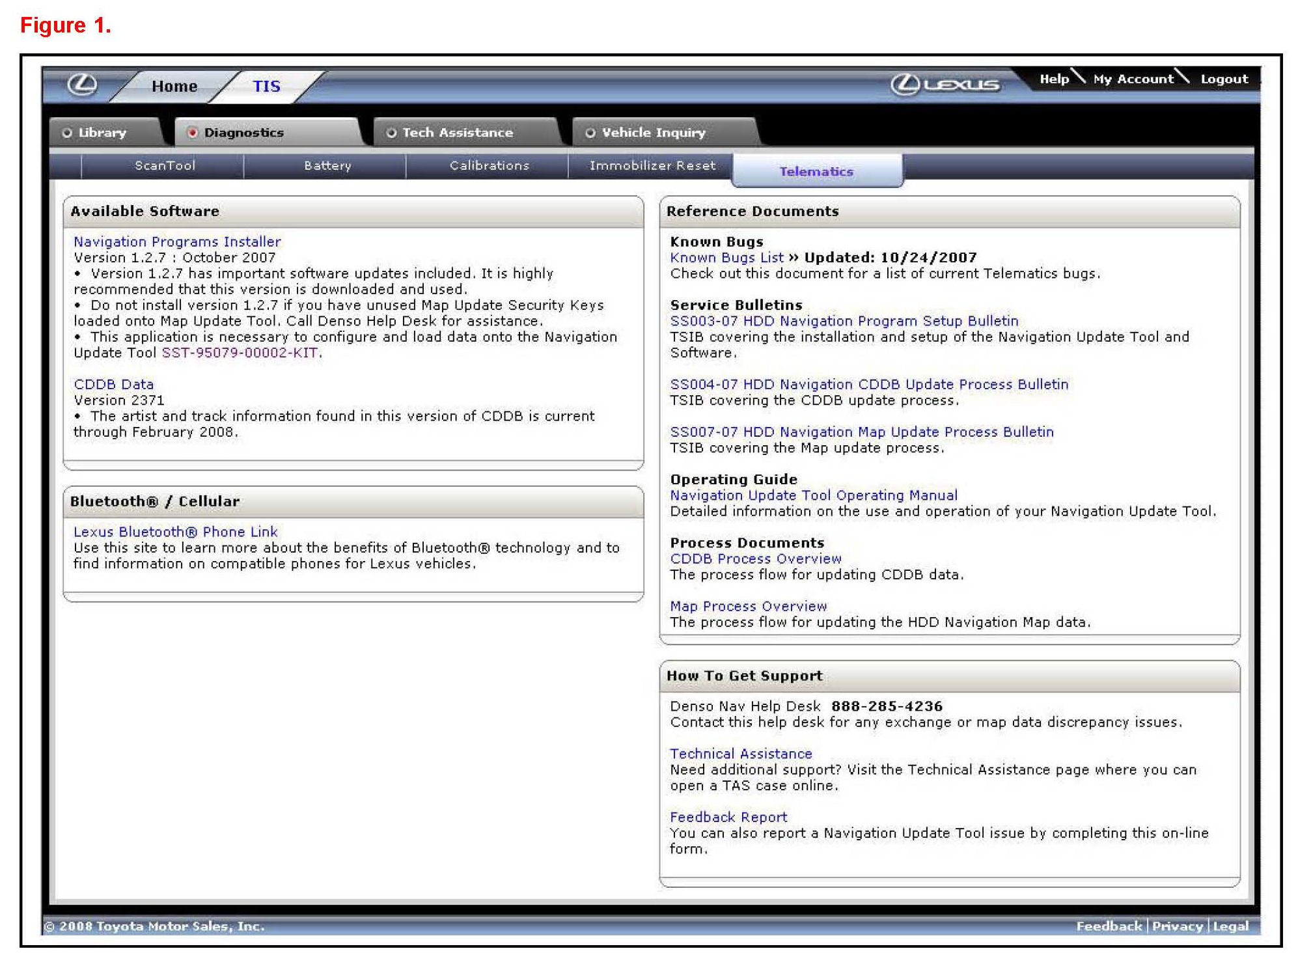
Task: Open the Immobilizer Reset sub-tab
Action: (x=652, y=166)
